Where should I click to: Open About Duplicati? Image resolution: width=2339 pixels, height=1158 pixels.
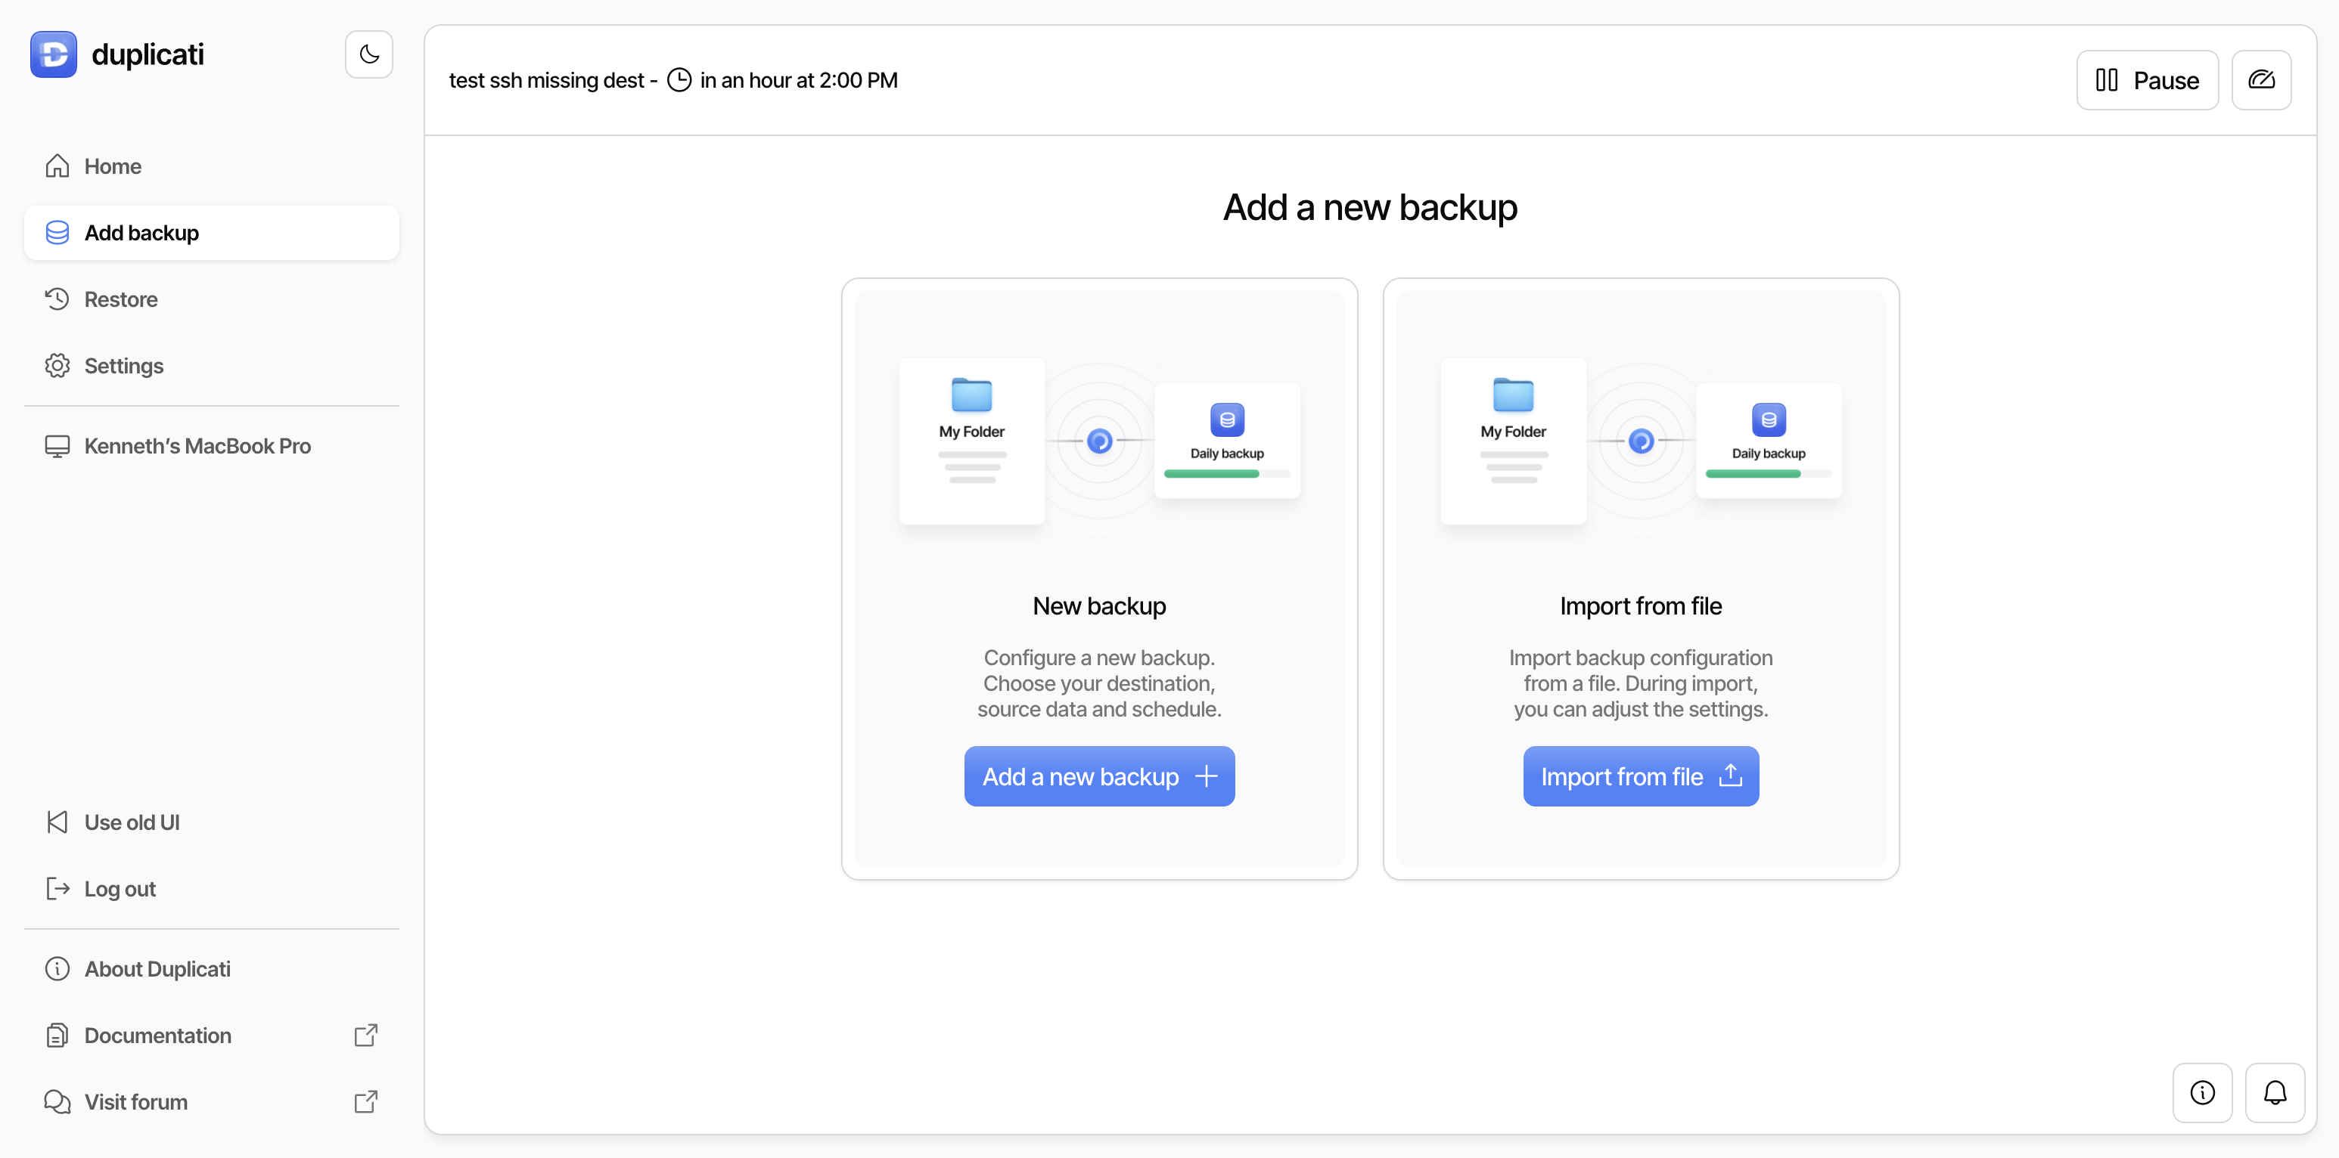point(157,968)
